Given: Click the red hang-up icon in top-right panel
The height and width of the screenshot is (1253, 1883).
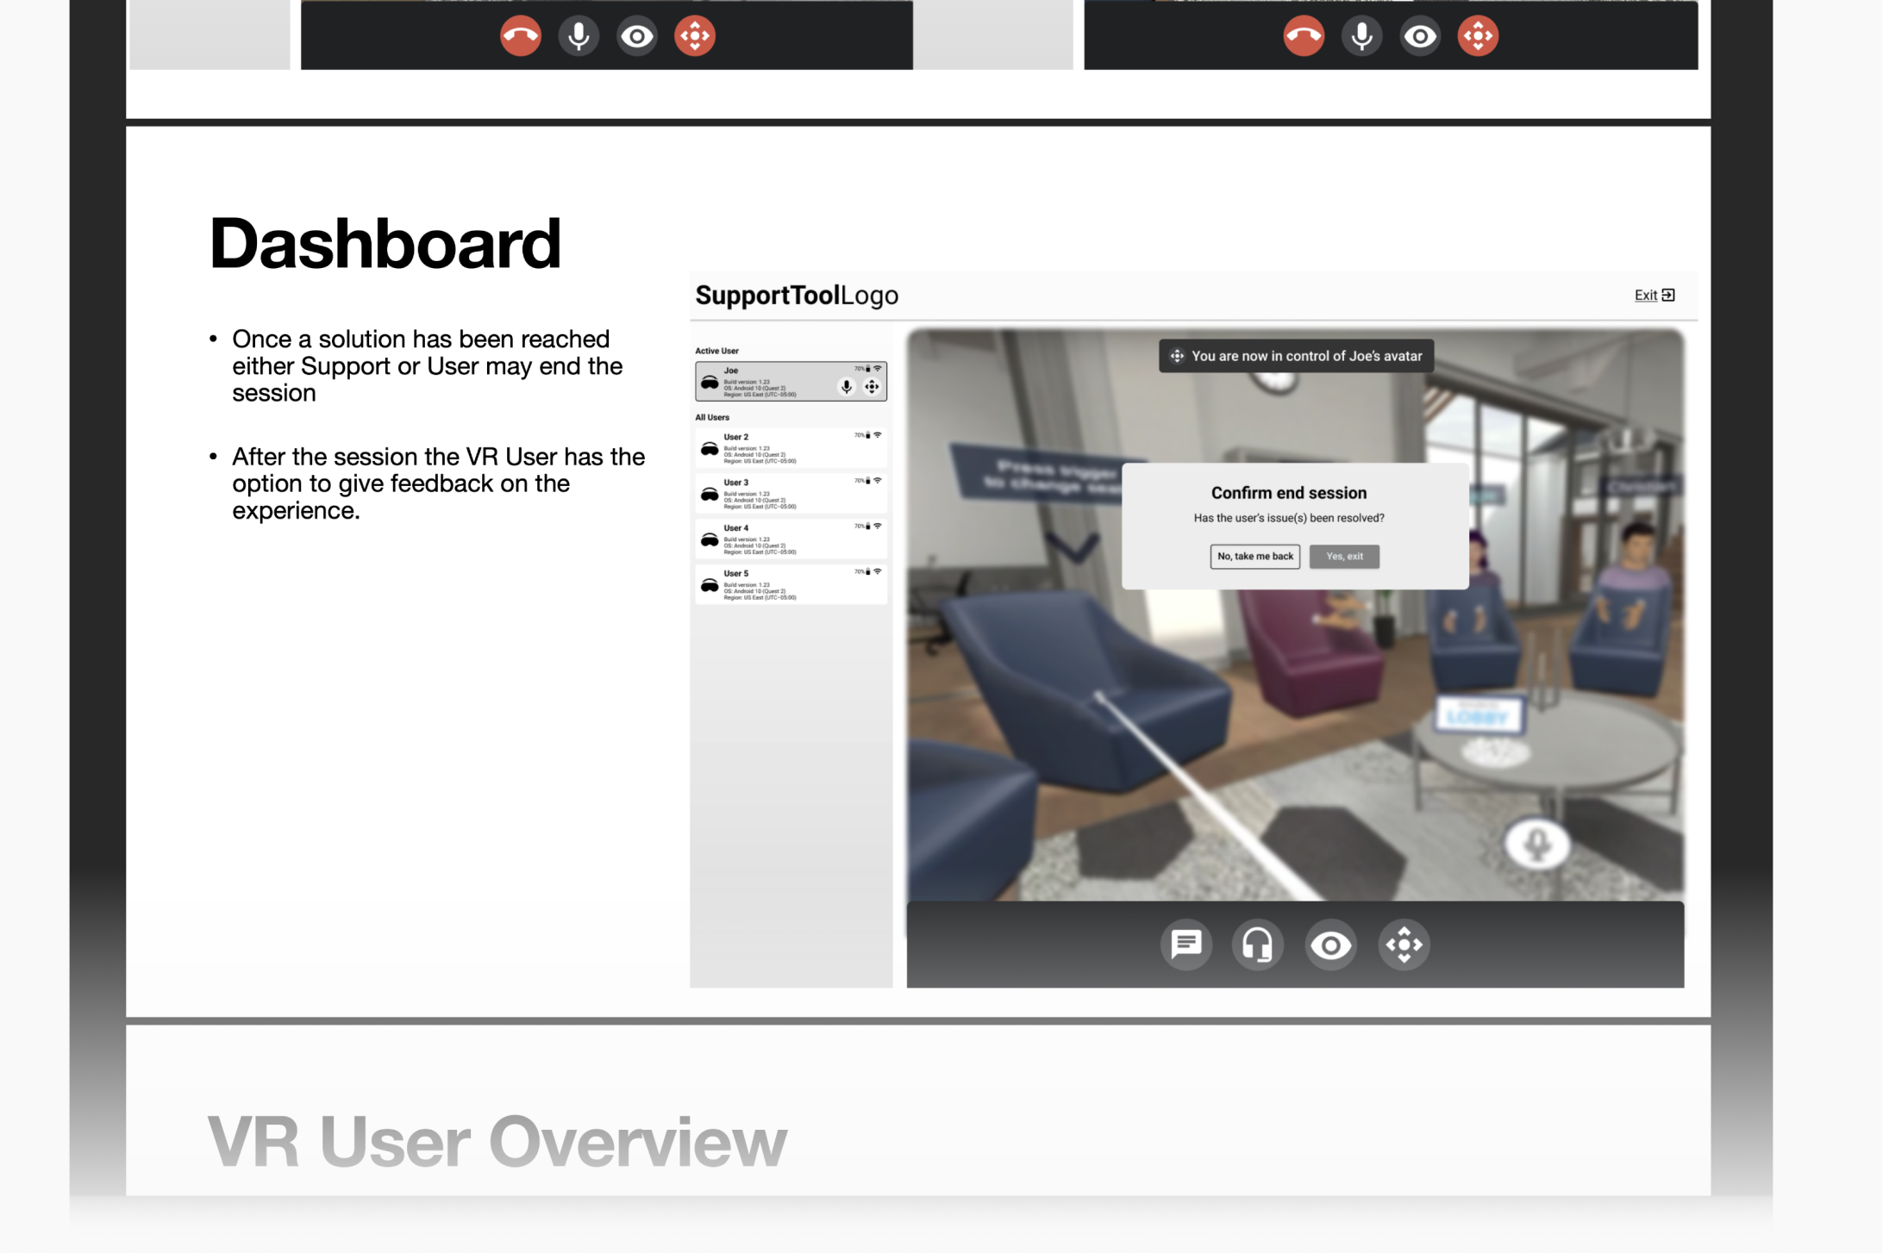Looking at the screenshot, I should 1304,36.
